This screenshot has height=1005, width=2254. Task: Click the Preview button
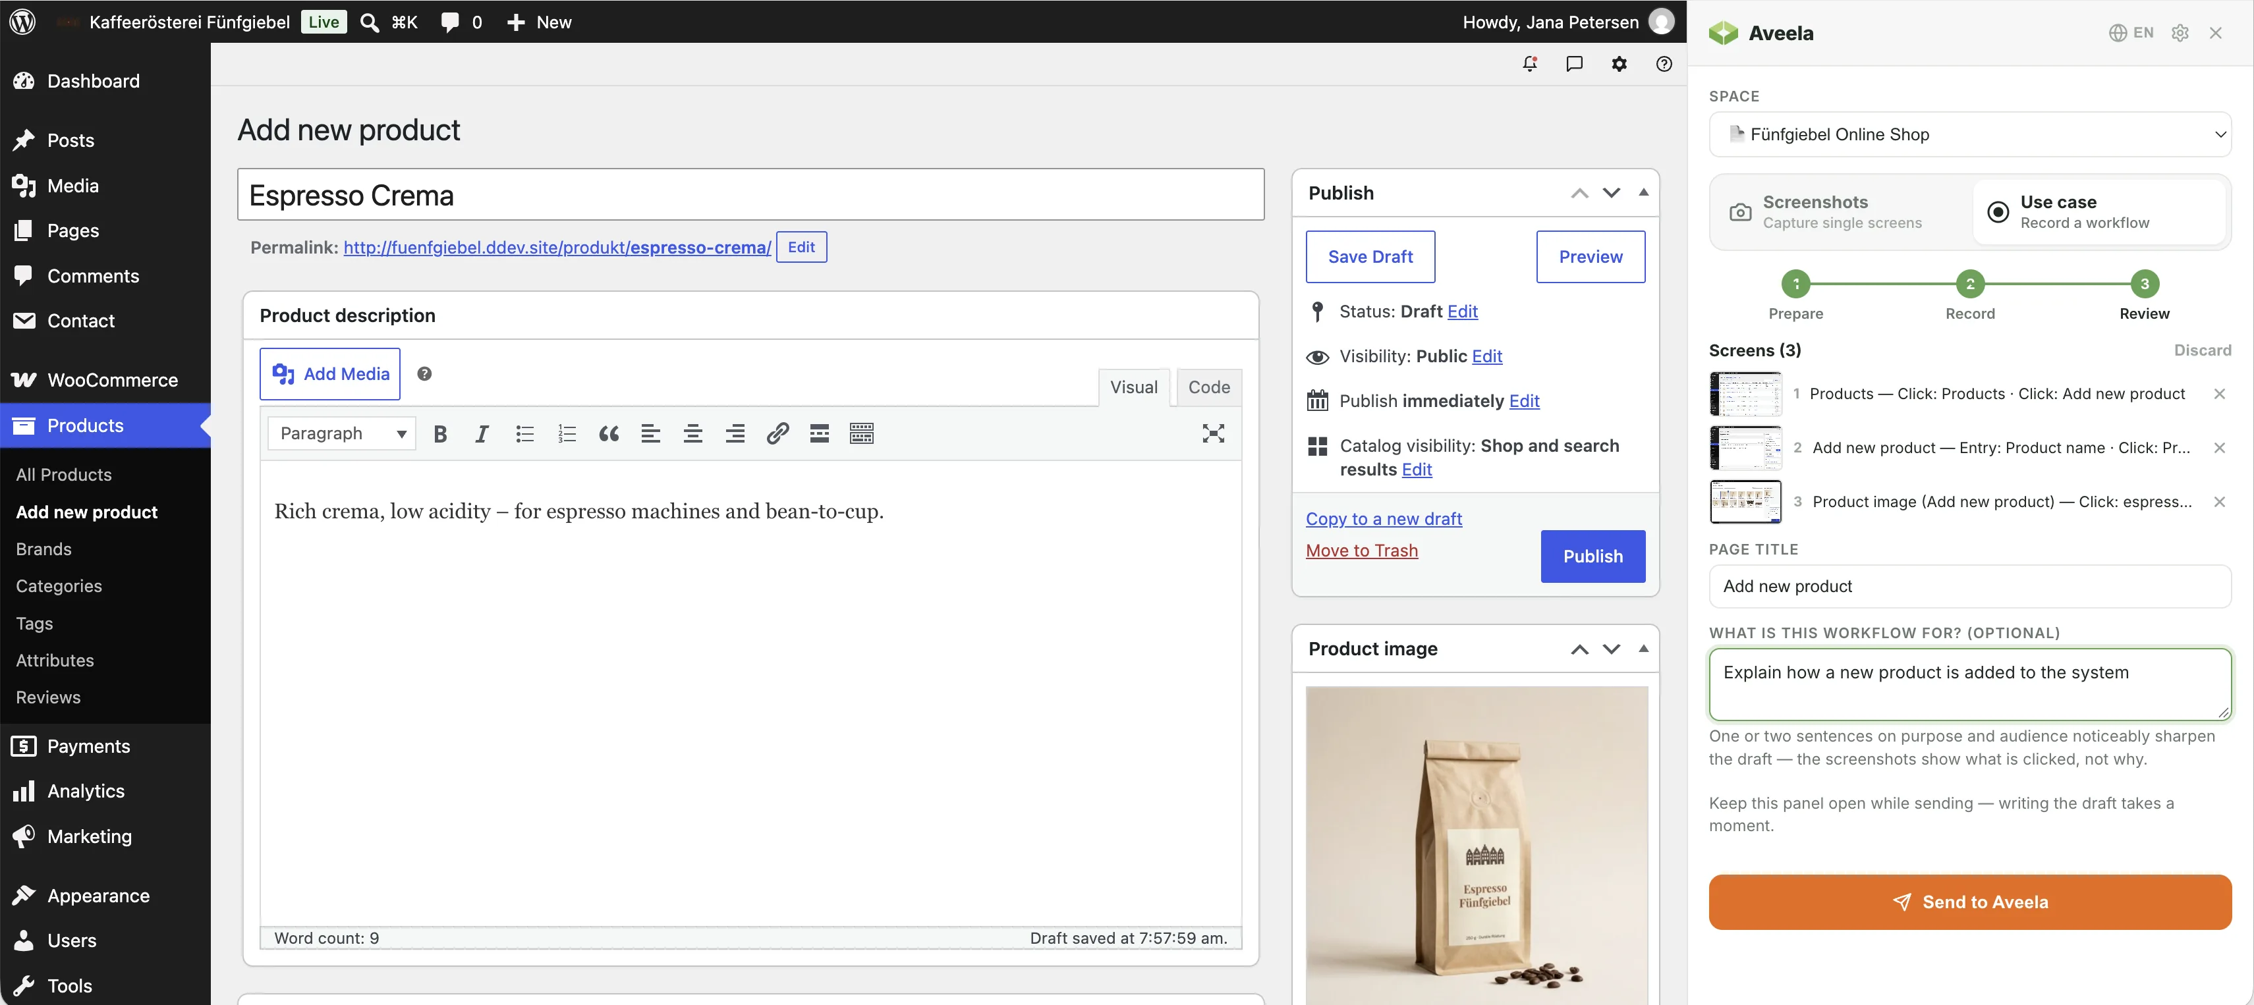click(1591, 257)
